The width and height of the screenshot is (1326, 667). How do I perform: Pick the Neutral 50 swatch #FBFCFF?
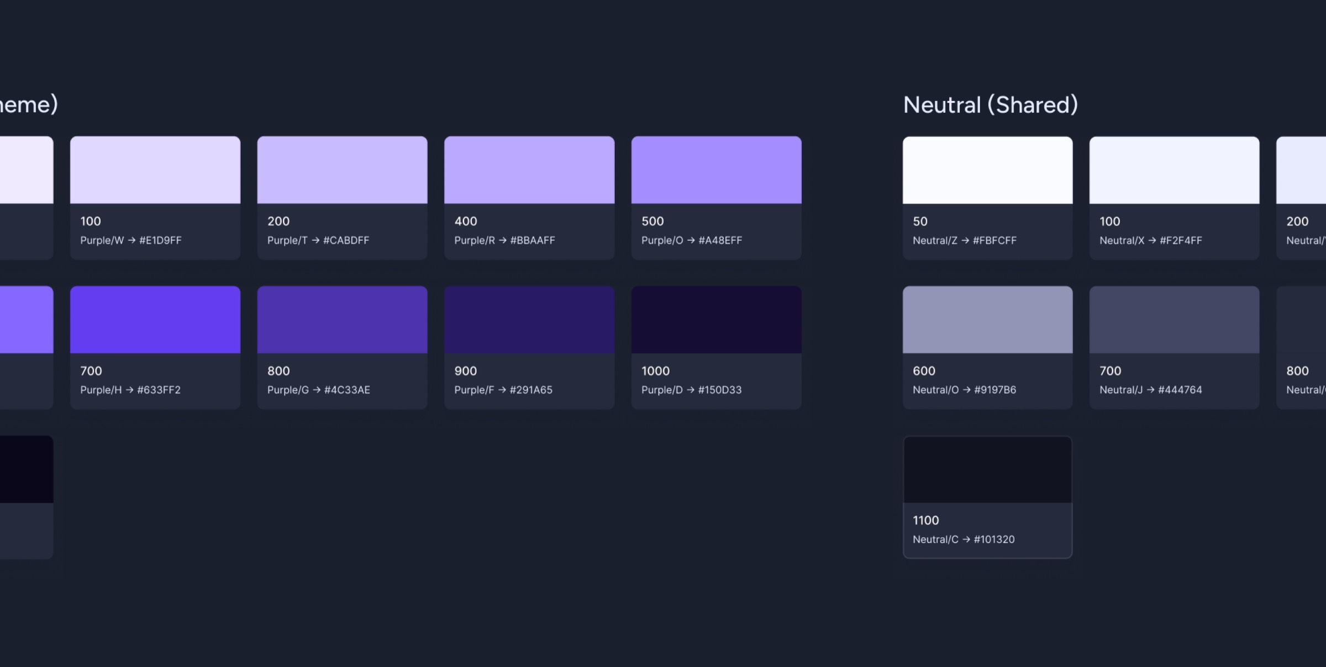(987, 170)
